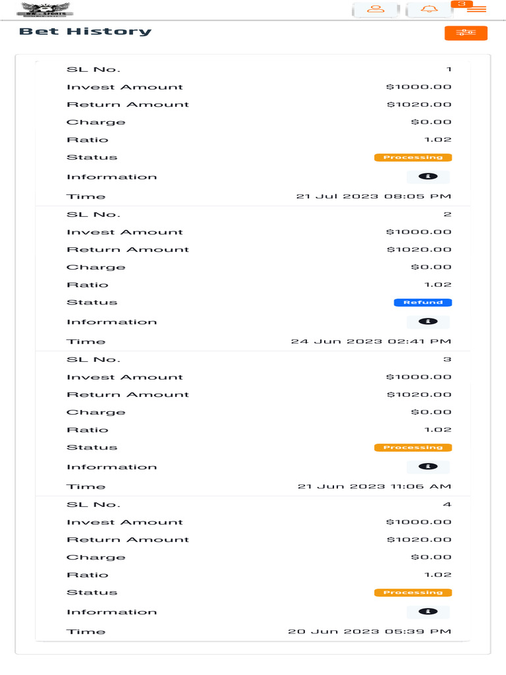This screenshot has width=506, height=675.
Task: Click the sports site logo
Action: 45,9
